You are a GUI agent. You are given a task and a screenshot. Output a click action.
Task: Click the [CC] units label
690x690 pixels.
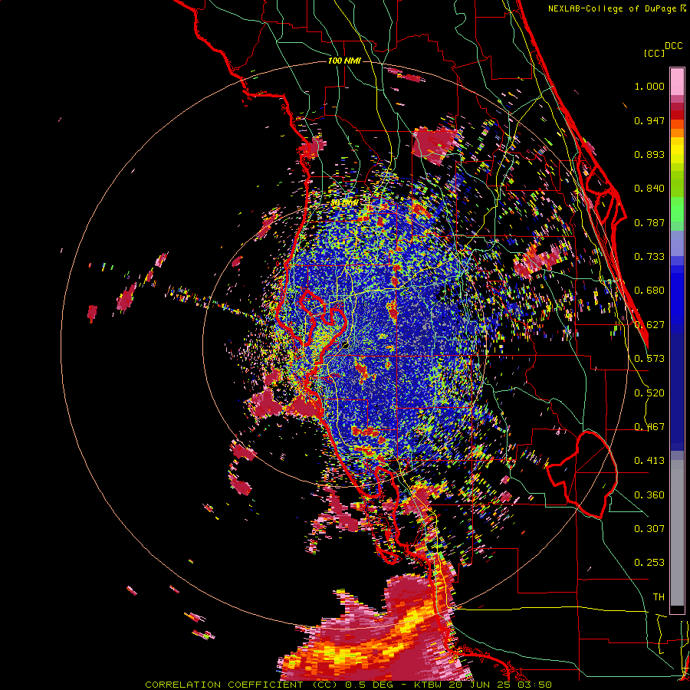tap(654, 53)
